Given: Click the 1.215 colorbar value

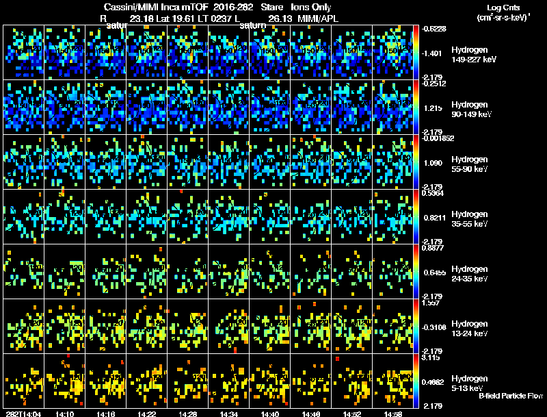Looking at the screenshot, I should [433, 108].
